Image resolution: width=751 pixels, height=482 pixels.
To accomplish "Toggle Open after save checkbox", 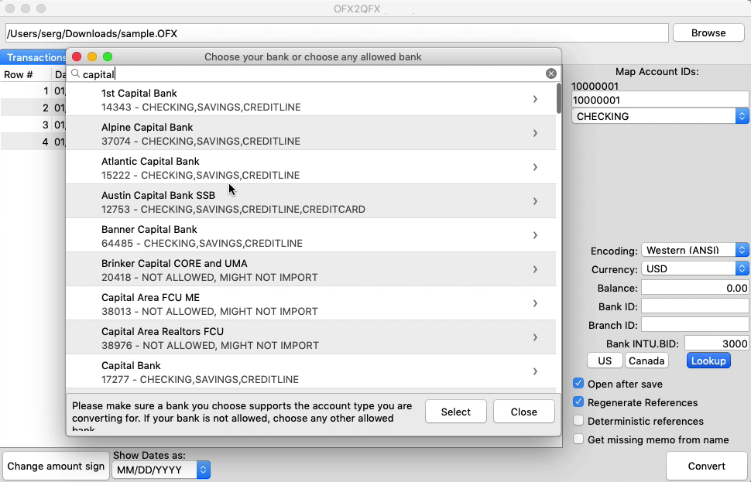I will pyautogui.click(x=578, y=384).
